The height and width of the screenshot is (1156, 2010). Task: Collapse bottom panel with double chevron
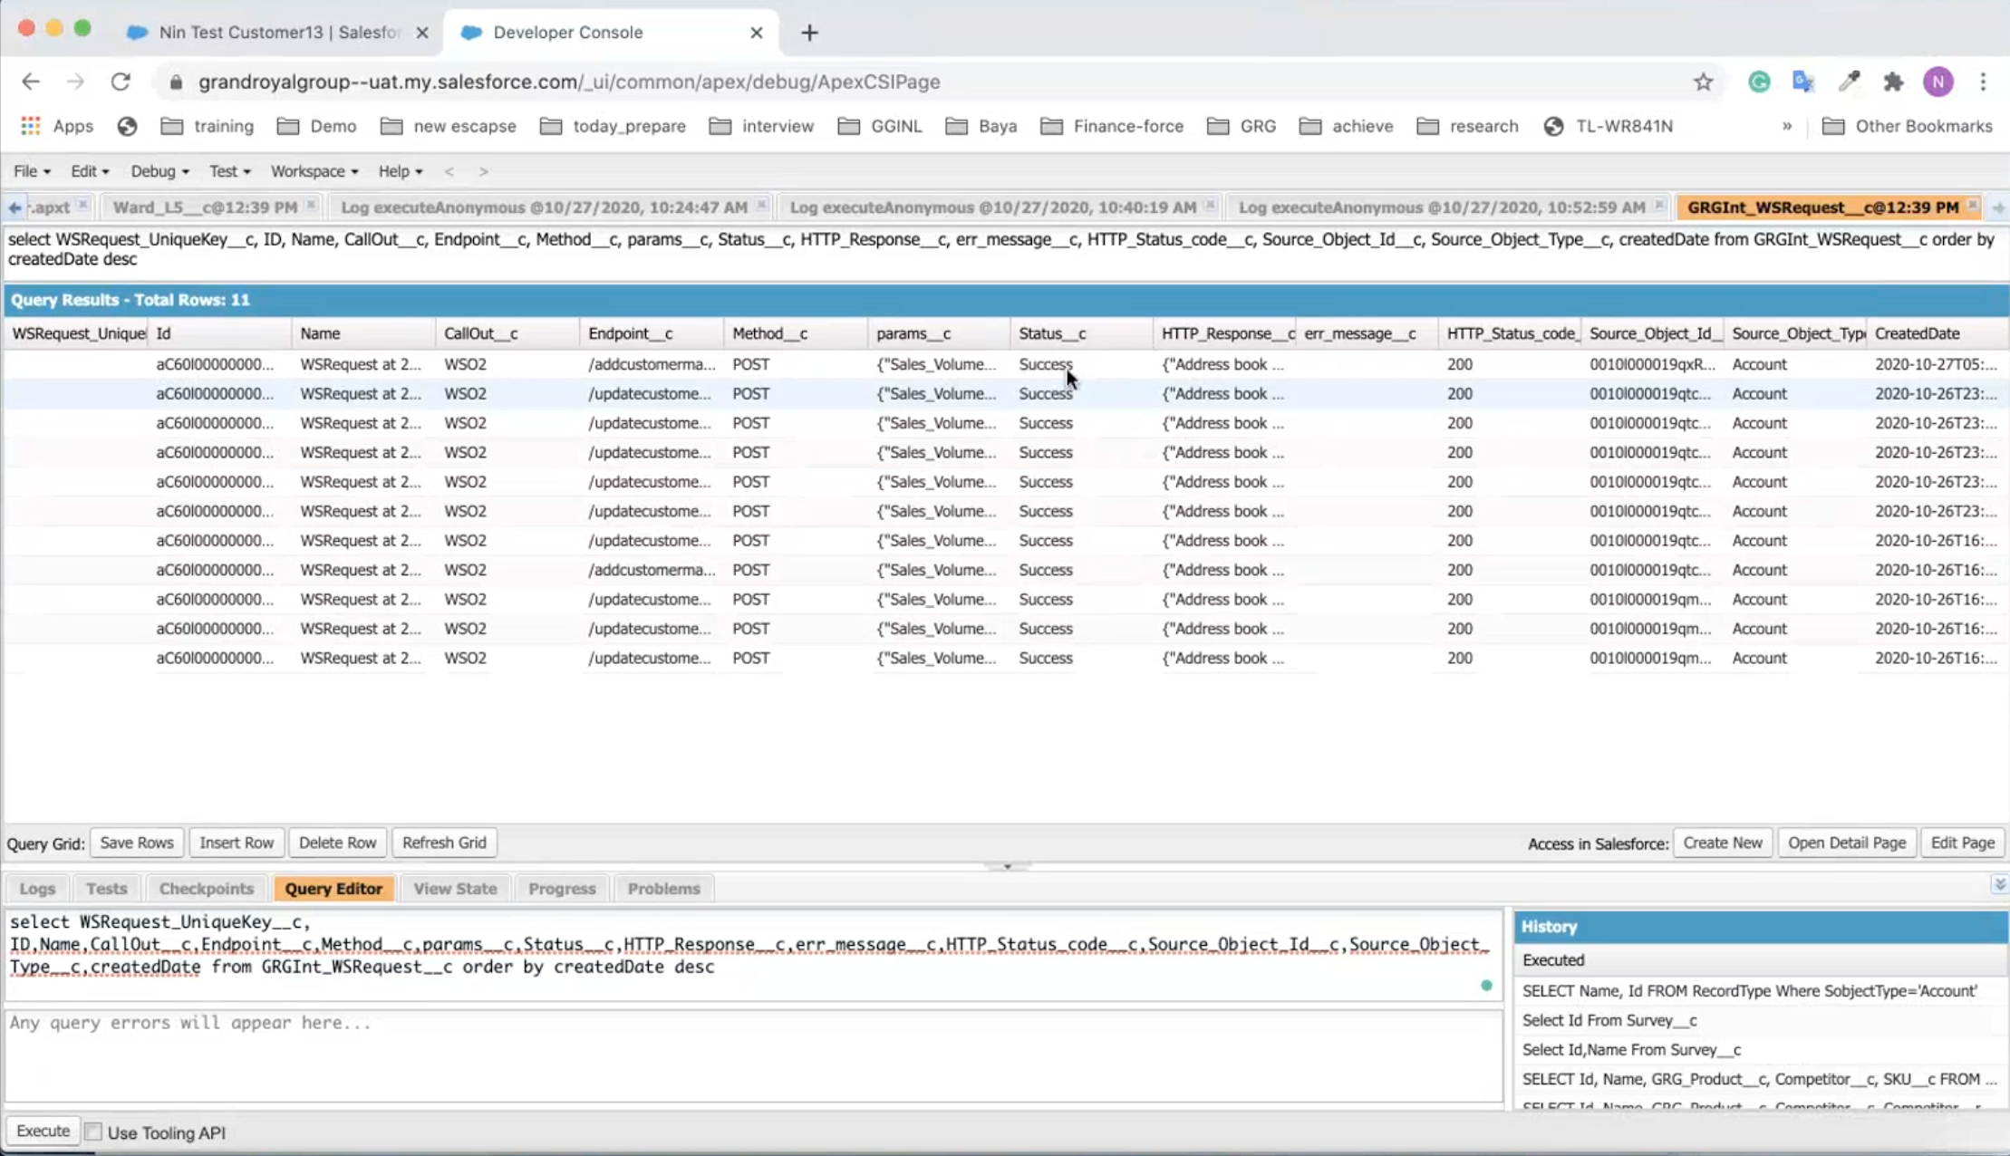click(1998, 883)
